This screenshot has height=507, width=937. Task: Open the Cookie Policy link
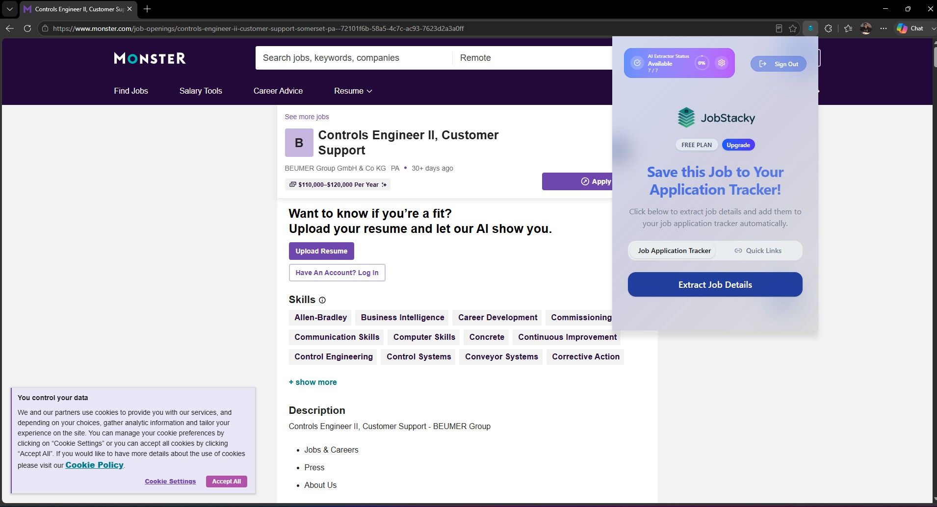click(94, 465)
